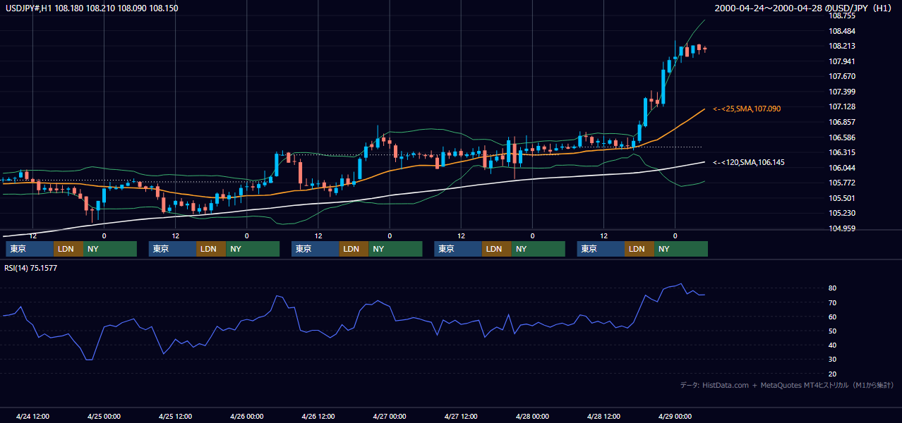The image size is (902, 423).
Task: Click the 4/24 12:00 time axis label
Action: click(x=32, y=416)
